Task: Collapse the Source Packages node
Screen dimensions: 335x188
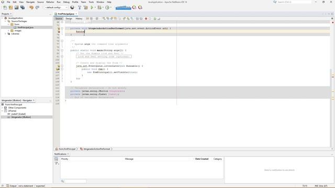Action: pos(5,21)
